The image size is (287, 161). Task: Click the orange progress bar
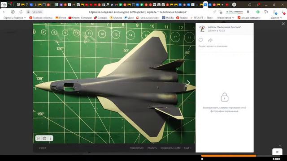[228, 156]
